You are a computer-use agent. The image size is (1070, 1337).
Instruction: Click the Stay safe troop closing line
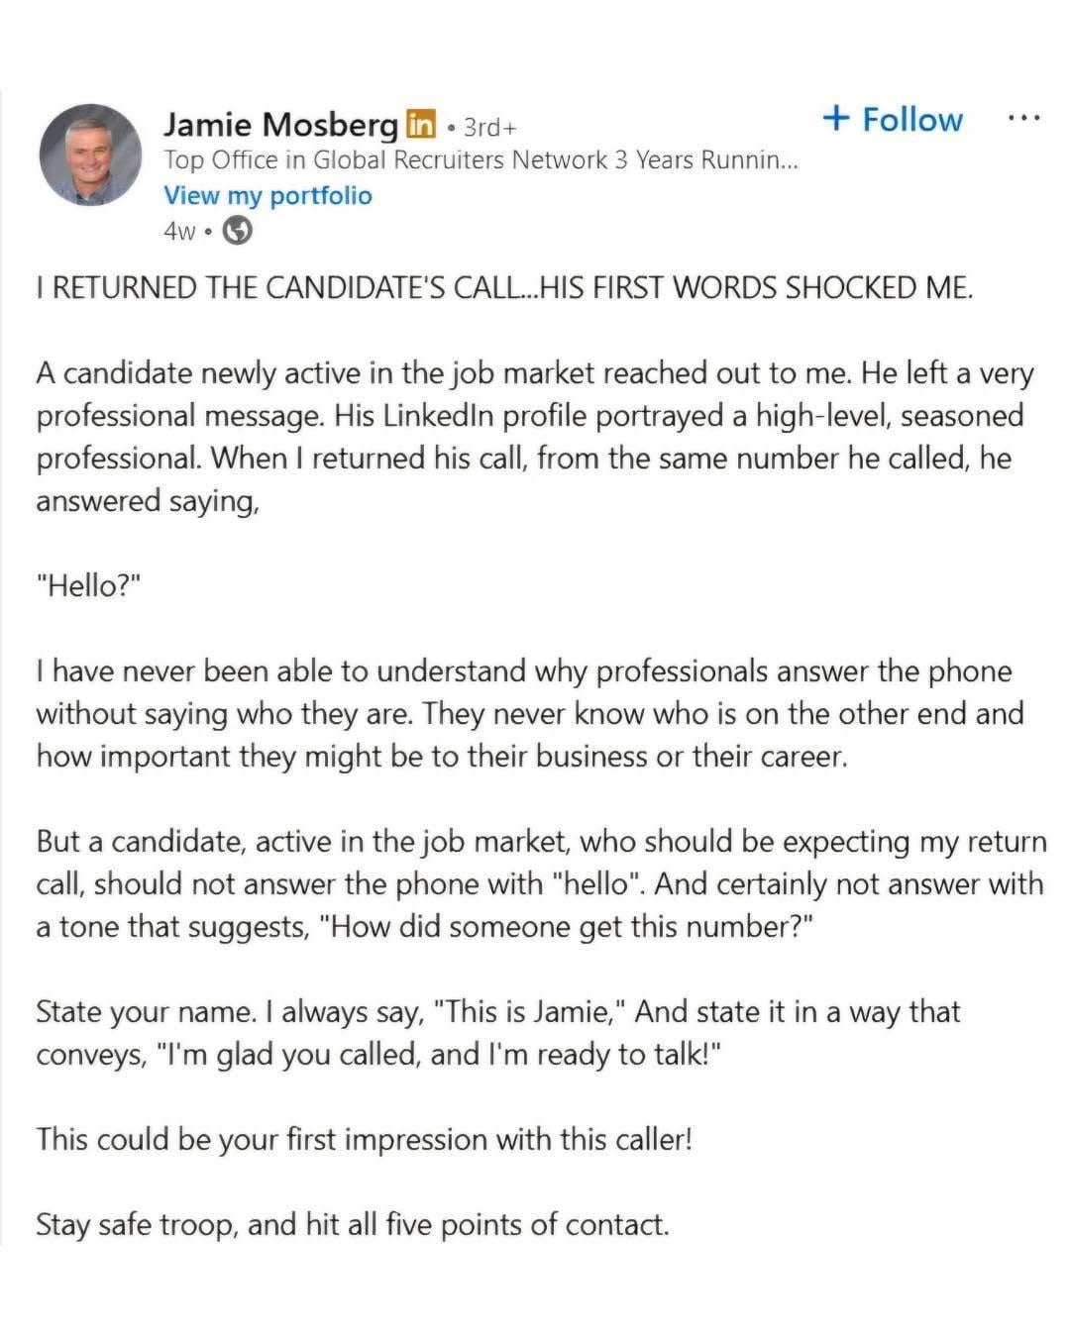coord(352,1224)
